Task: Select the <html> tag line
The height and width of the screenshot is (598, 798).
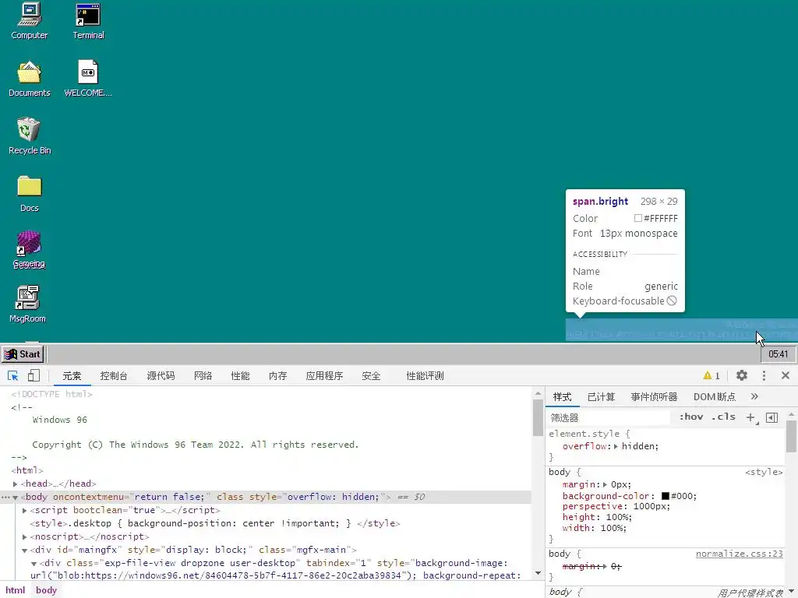Action: tap(27, 471)
